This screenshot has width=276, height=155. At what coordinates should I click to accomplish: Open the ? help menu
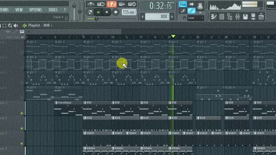[x=65, y=10]
